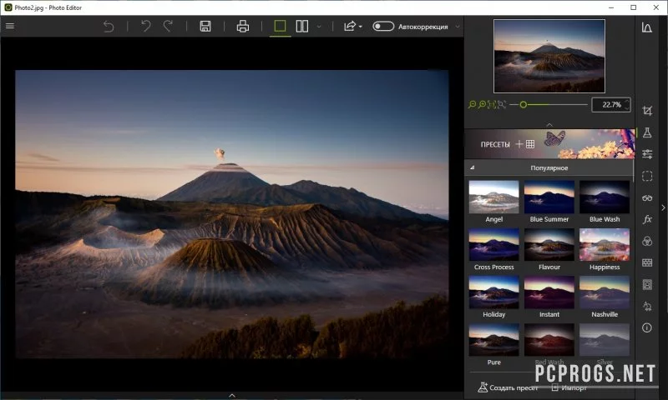The height and width of the screenshot is (400, 668).
Task: Fit image to actual size icon
Action: [x=492, y=104]
